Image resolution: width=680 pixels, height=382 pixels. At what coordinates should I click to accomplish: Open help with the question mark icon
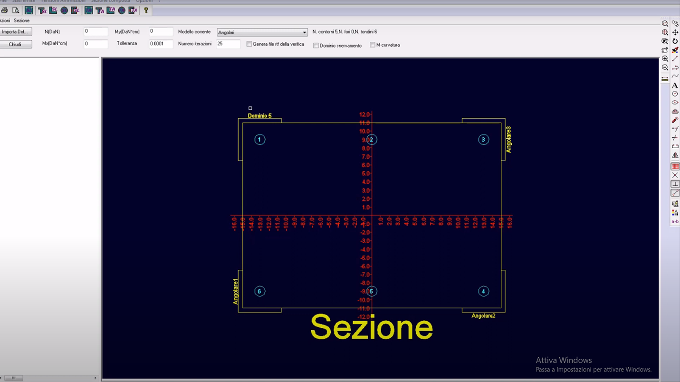(x=146, y=10)
